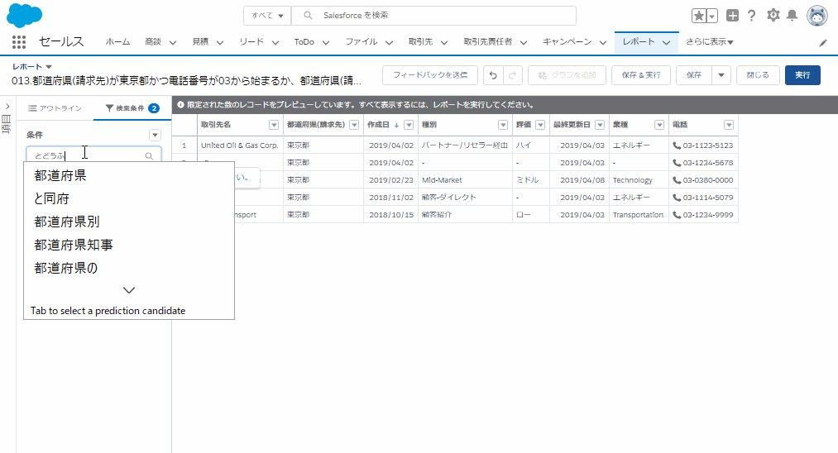Image resolution: width=838 pixels, height=453 pixels.
Task: Click phone icon for 03-1123-5123
Action: pyautogui.click(x=677, y=145)
